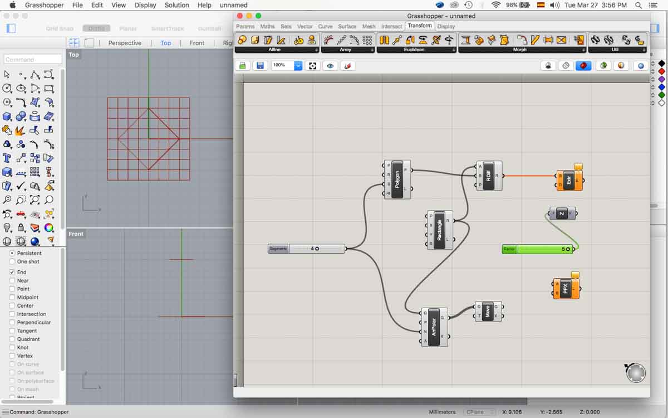The height and width of the screenshot is (418, 668).
Task: Click the Grasshopper open file icon
Action: click(242, 66)
